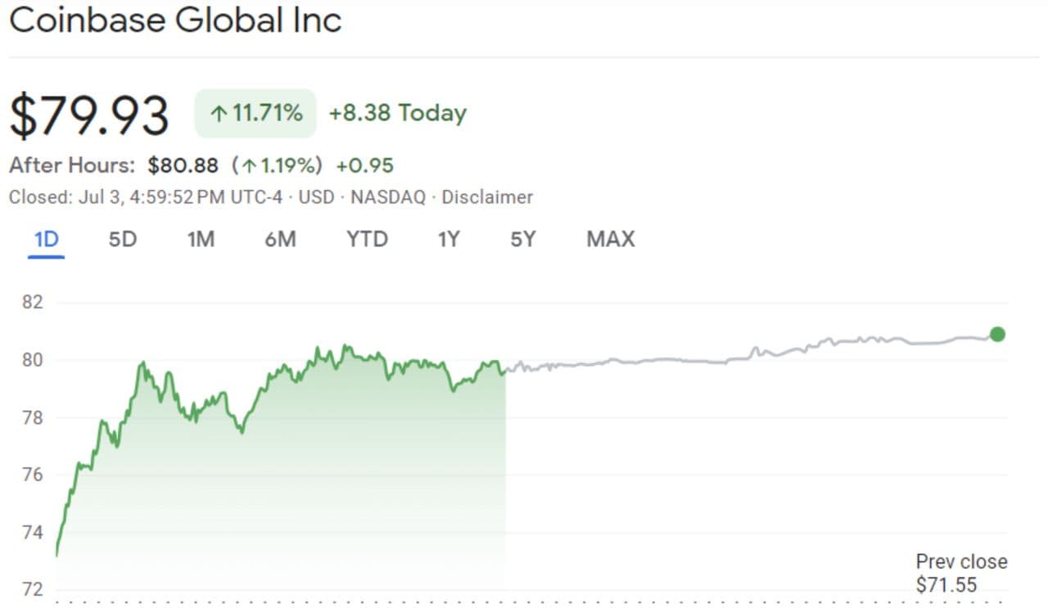Click the green 11.71% change badge

click(x=255, y=113)
